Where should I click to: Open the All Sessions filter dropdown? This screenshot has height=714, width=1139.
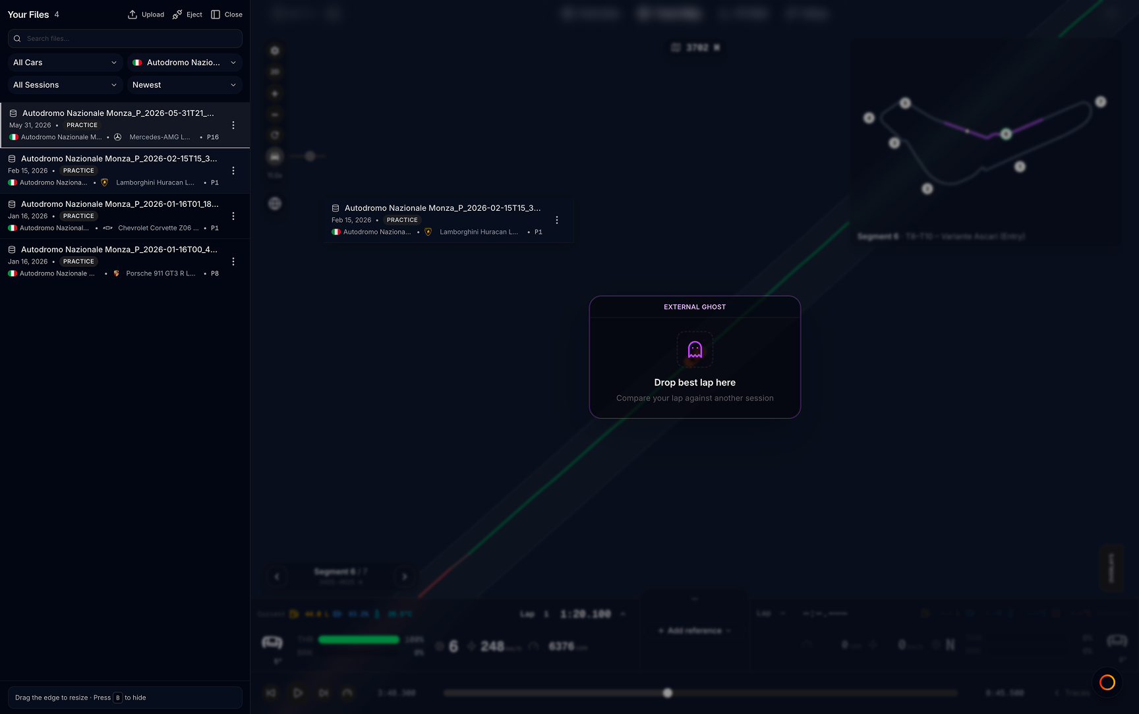click(x=65, y=85)
